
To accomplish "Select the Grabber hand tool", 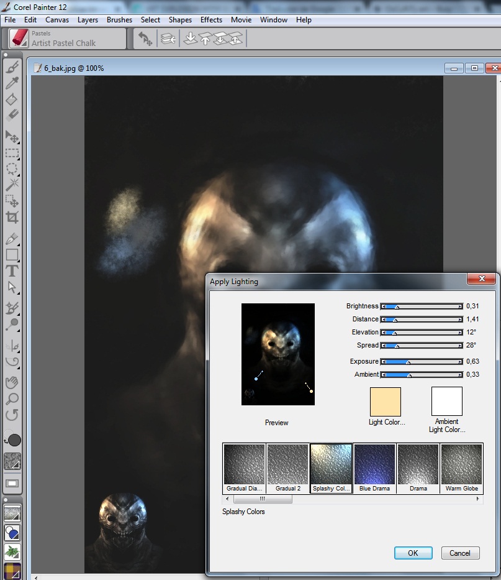I will pos(12,382).
